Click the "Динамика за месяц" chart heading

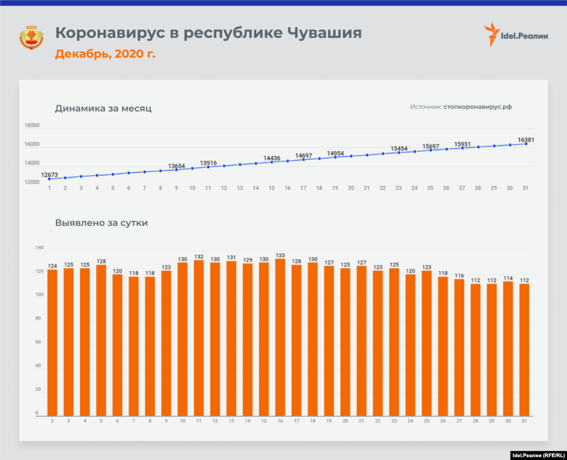(x=103, y=108)
